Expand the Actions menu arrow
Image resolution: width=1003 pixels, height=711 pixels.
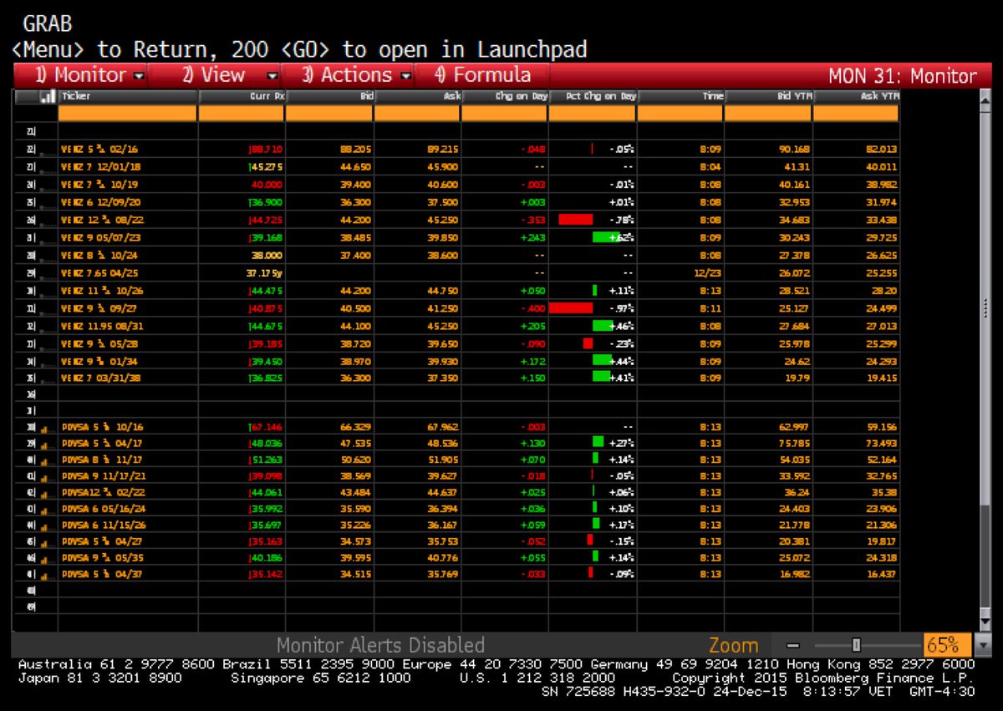pyautogui.click(x=405, y=75)
